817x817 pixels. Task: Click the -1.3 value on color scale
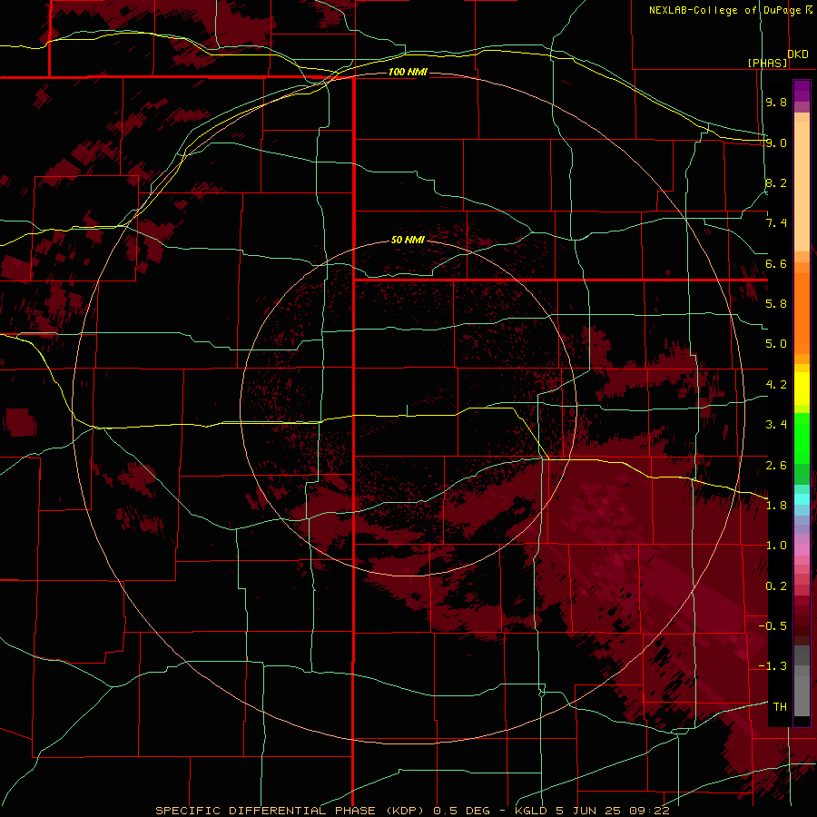click(x=773, y=666)
